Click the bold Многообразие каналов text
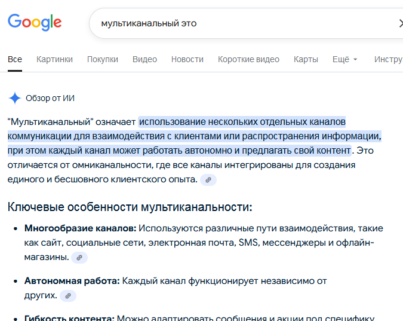Screen dimensions: 403x321 (x=80, y=228)
